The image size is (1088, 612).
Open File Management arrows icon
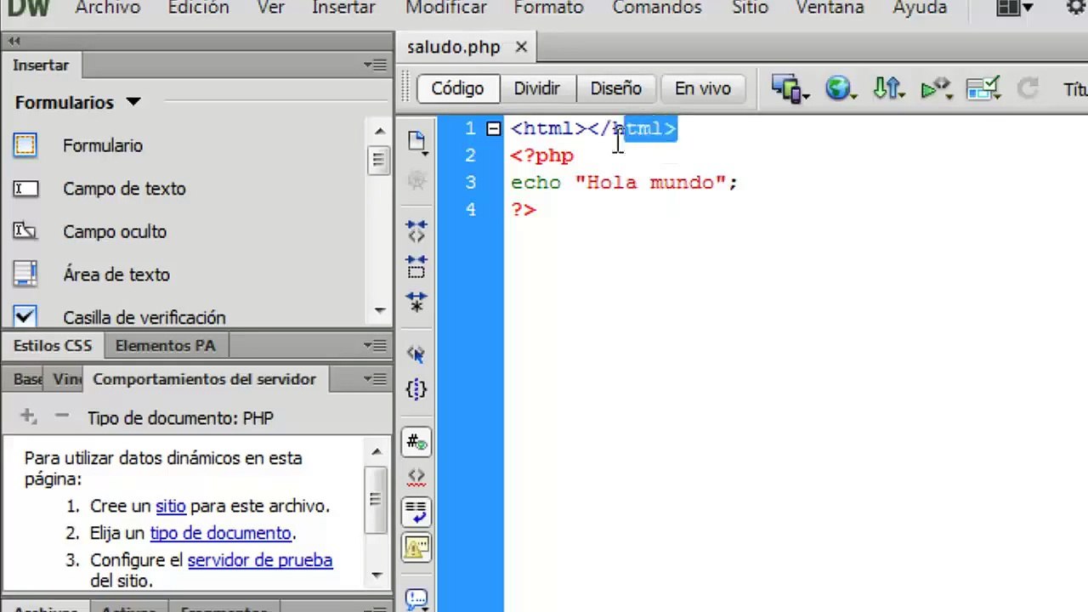point(889,88)
